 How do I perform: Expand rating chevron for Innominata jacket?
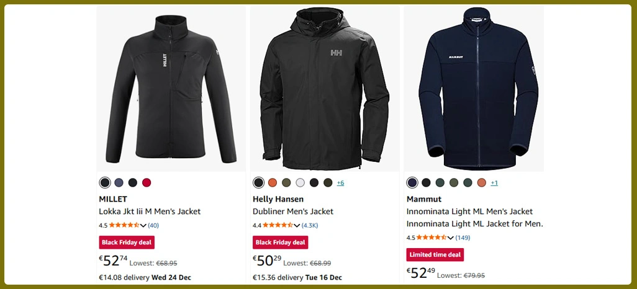(x=451, y=238)
